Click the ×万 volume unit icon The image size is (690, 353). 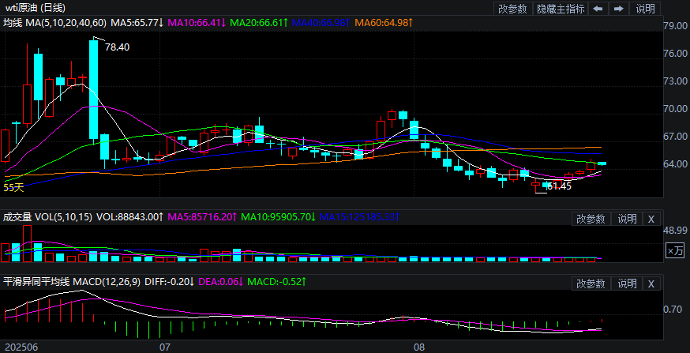coord(675,250)
